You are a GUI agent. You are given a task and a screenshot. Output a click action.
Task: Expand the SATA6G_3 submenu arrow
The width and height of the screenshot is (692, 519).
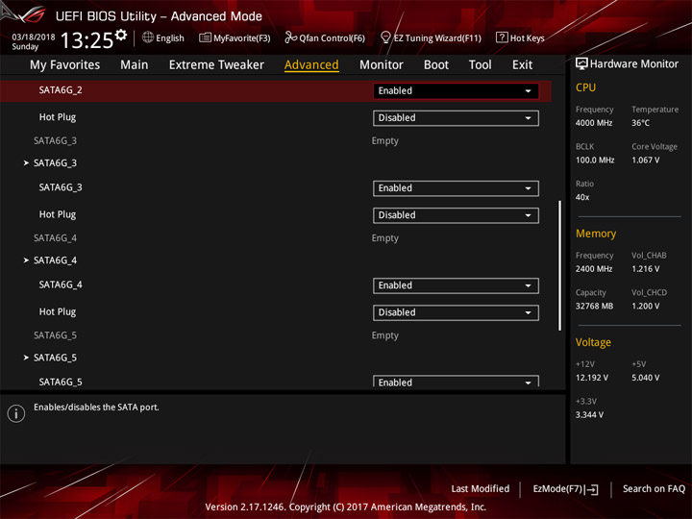tap(26, 162)
